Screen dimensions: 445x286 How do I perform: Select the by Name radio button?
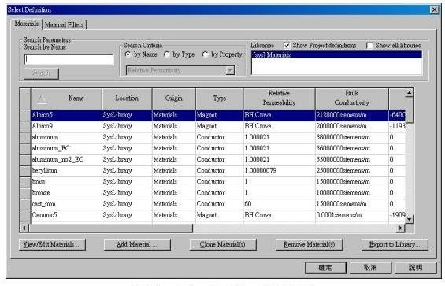(x=128, y=54)
